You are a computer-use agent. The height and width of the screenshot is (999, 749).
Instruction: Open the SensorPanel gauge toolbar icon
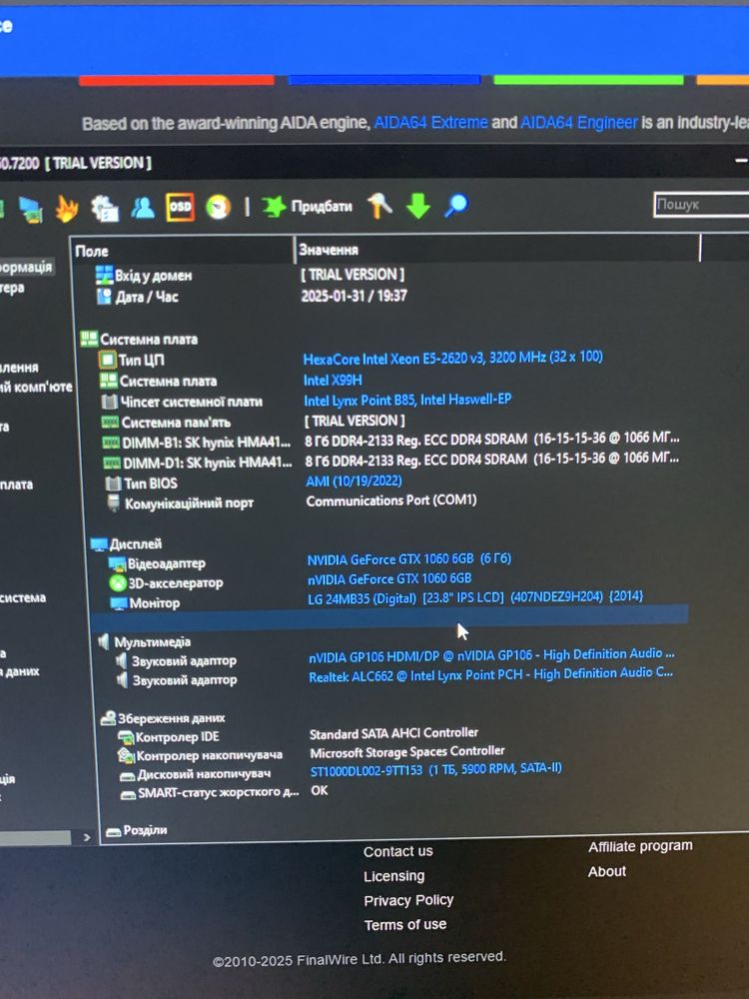click(218, 207)
